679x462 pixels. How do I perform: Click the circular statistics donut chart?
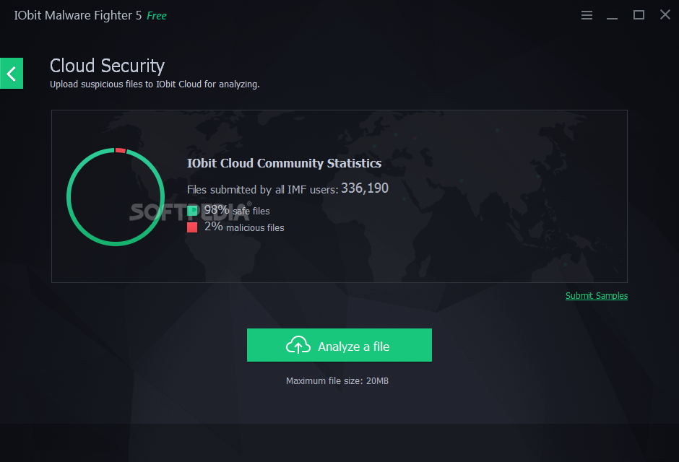pos(116,197)
